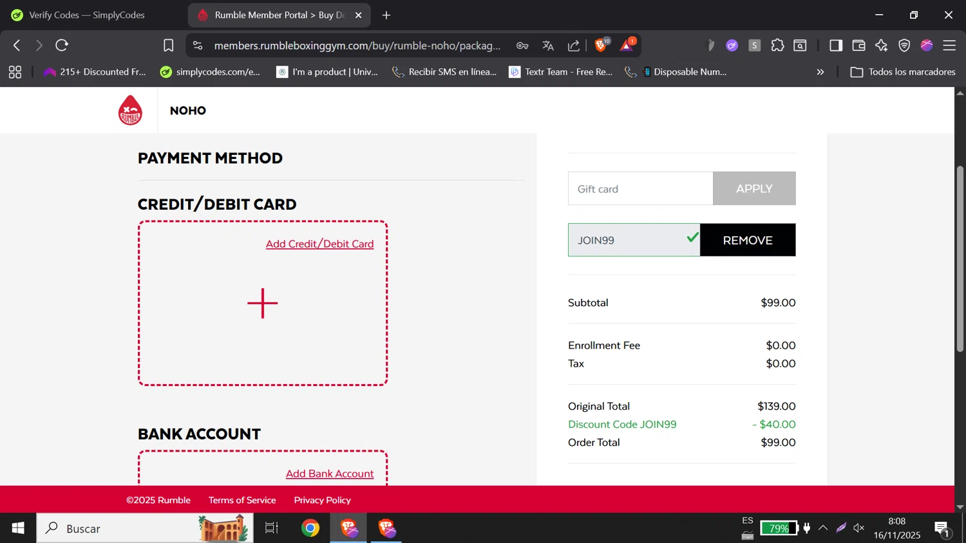Open simplycodes.com/e... bookmark
This screenshot has height=543, width=966.
(210, 72)
